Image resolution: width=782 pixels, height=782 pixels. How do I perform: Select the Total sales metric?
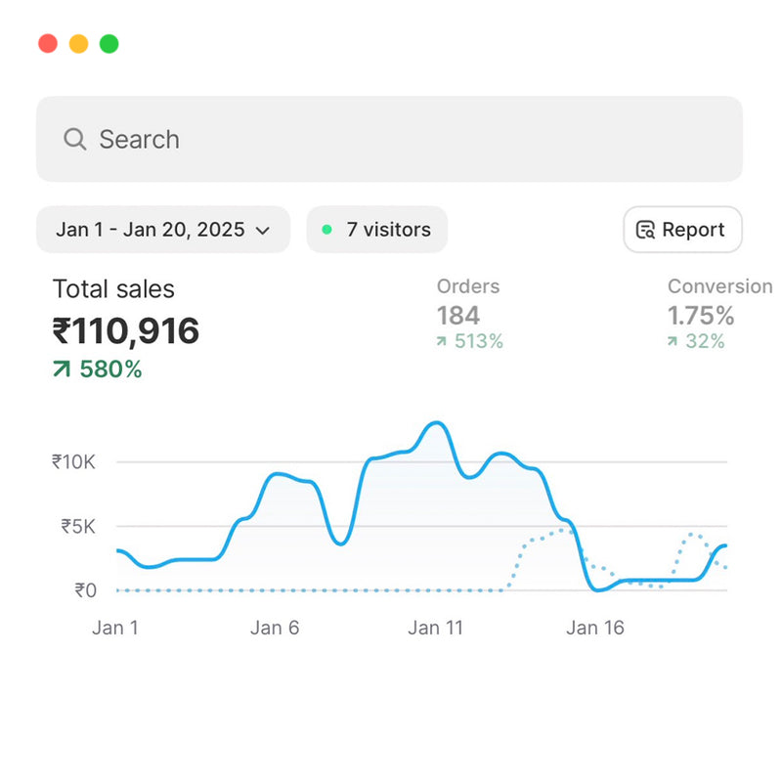[x=113, y=289]
